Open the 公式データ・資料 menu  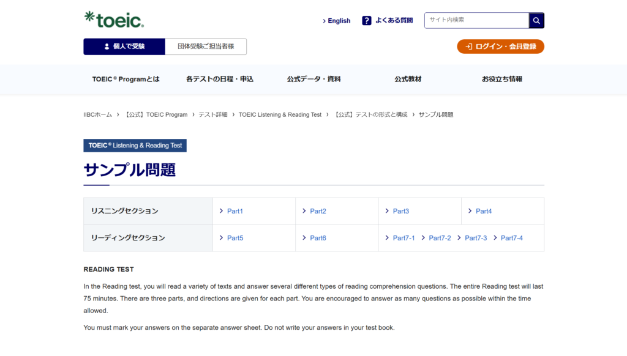pyautogui.click(x=313, y=79)
